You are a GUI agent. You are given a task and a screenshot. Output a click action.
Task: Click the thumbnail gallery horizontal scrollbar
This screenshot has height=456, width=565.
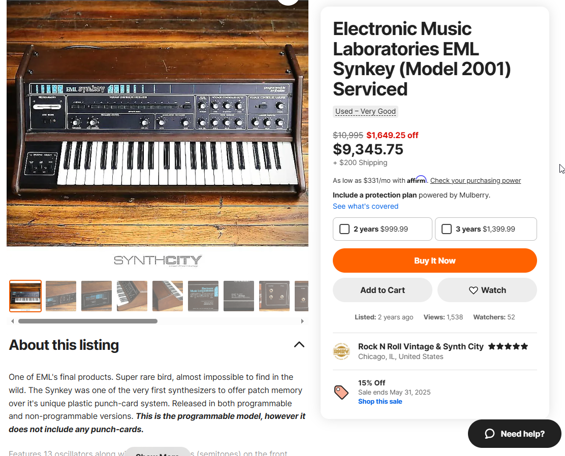click(88, 321)
